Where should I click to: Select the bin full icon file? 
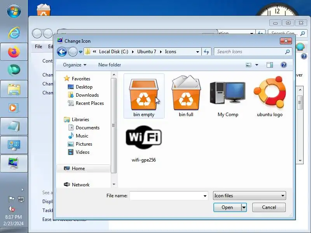(186, 96)
